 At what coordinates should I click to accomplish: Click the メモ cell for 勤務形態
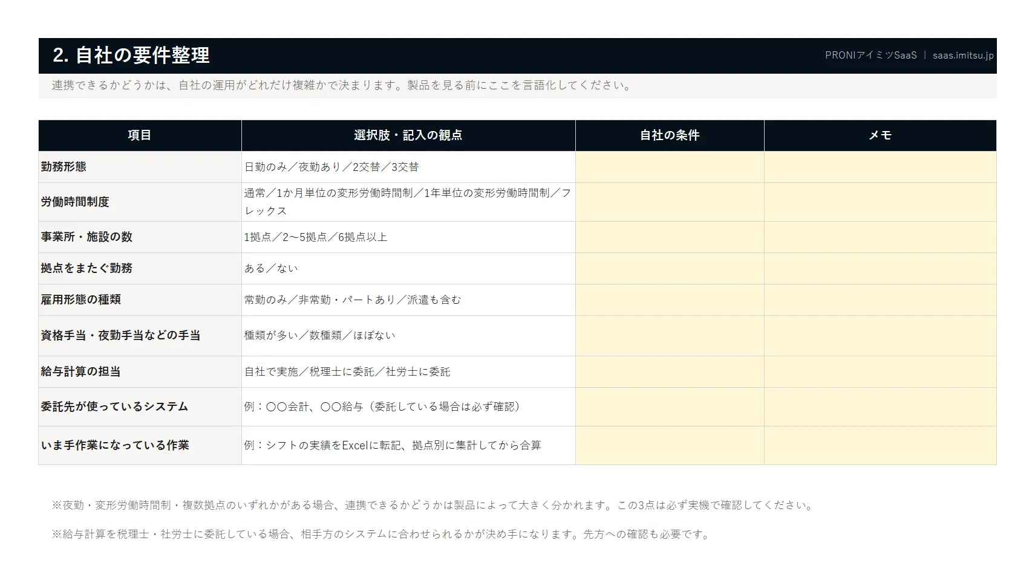click(x=880, y=167)
